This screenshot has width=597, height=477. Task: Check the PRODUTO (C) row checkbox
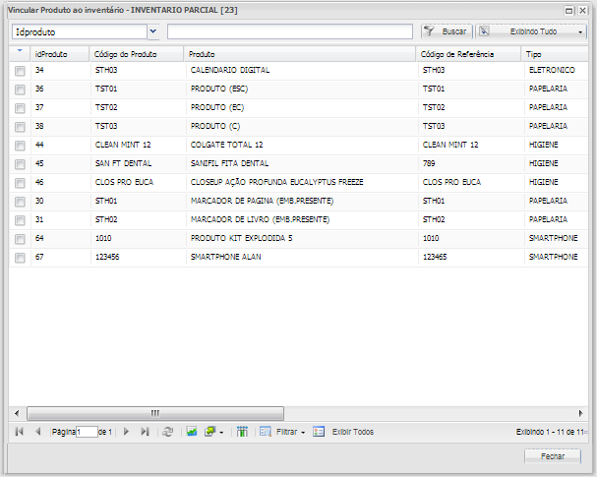[x=20, y=127]
